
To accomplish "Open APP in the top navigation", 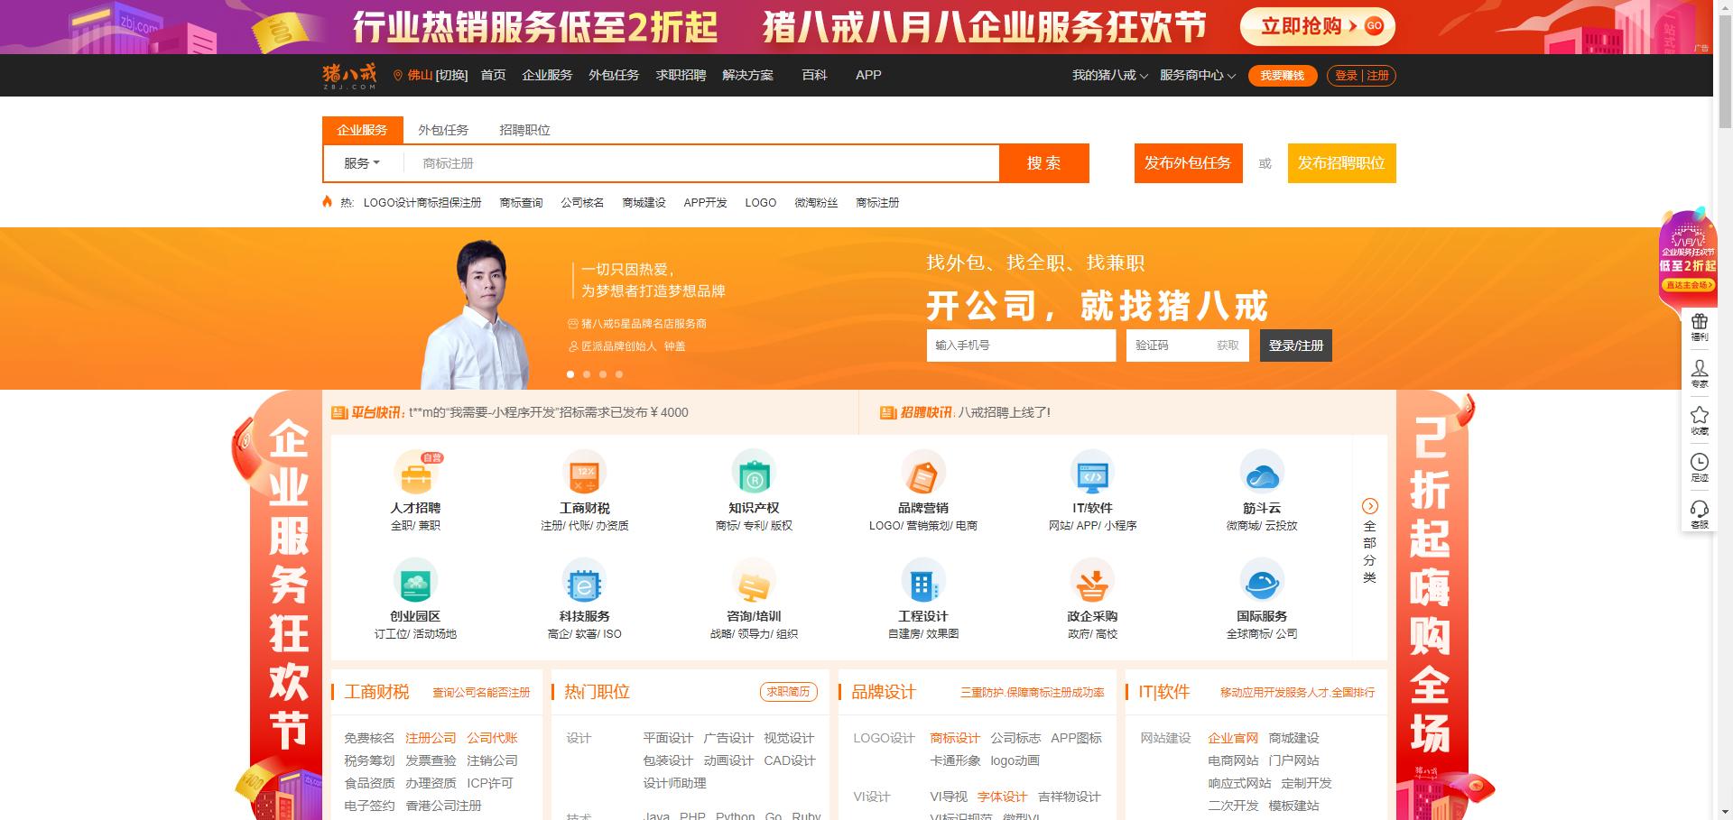I will coord(868,76).
